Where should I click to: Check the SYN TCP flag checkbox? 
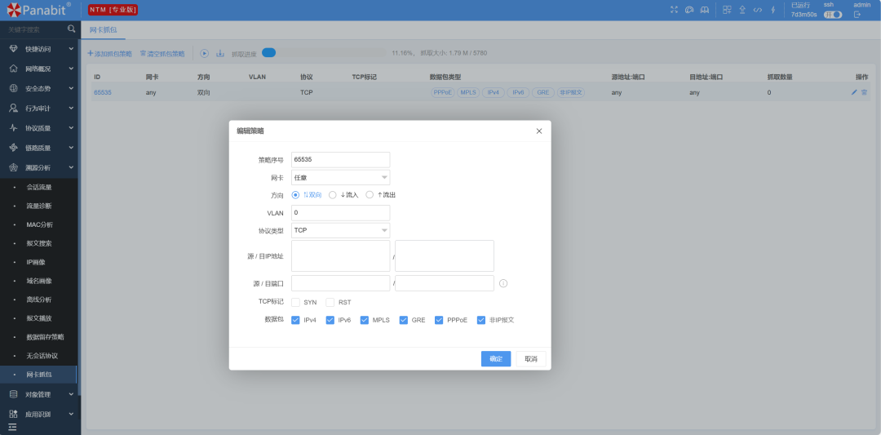295,302
